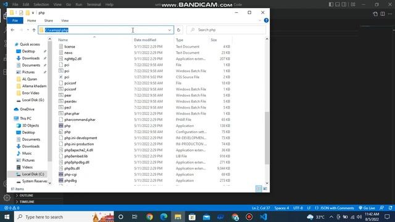Viewport: 395px width, 222px height.
Task: Open Bandicam recorder taskbar icon
Action: 249,216
